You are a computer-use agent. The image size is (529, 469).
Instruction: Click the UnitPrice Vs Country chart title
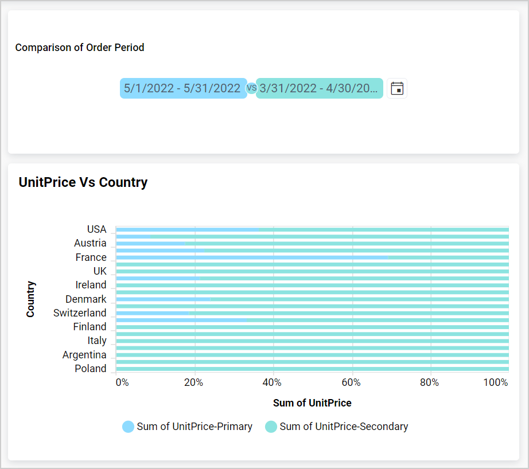[x=83, y=182]
